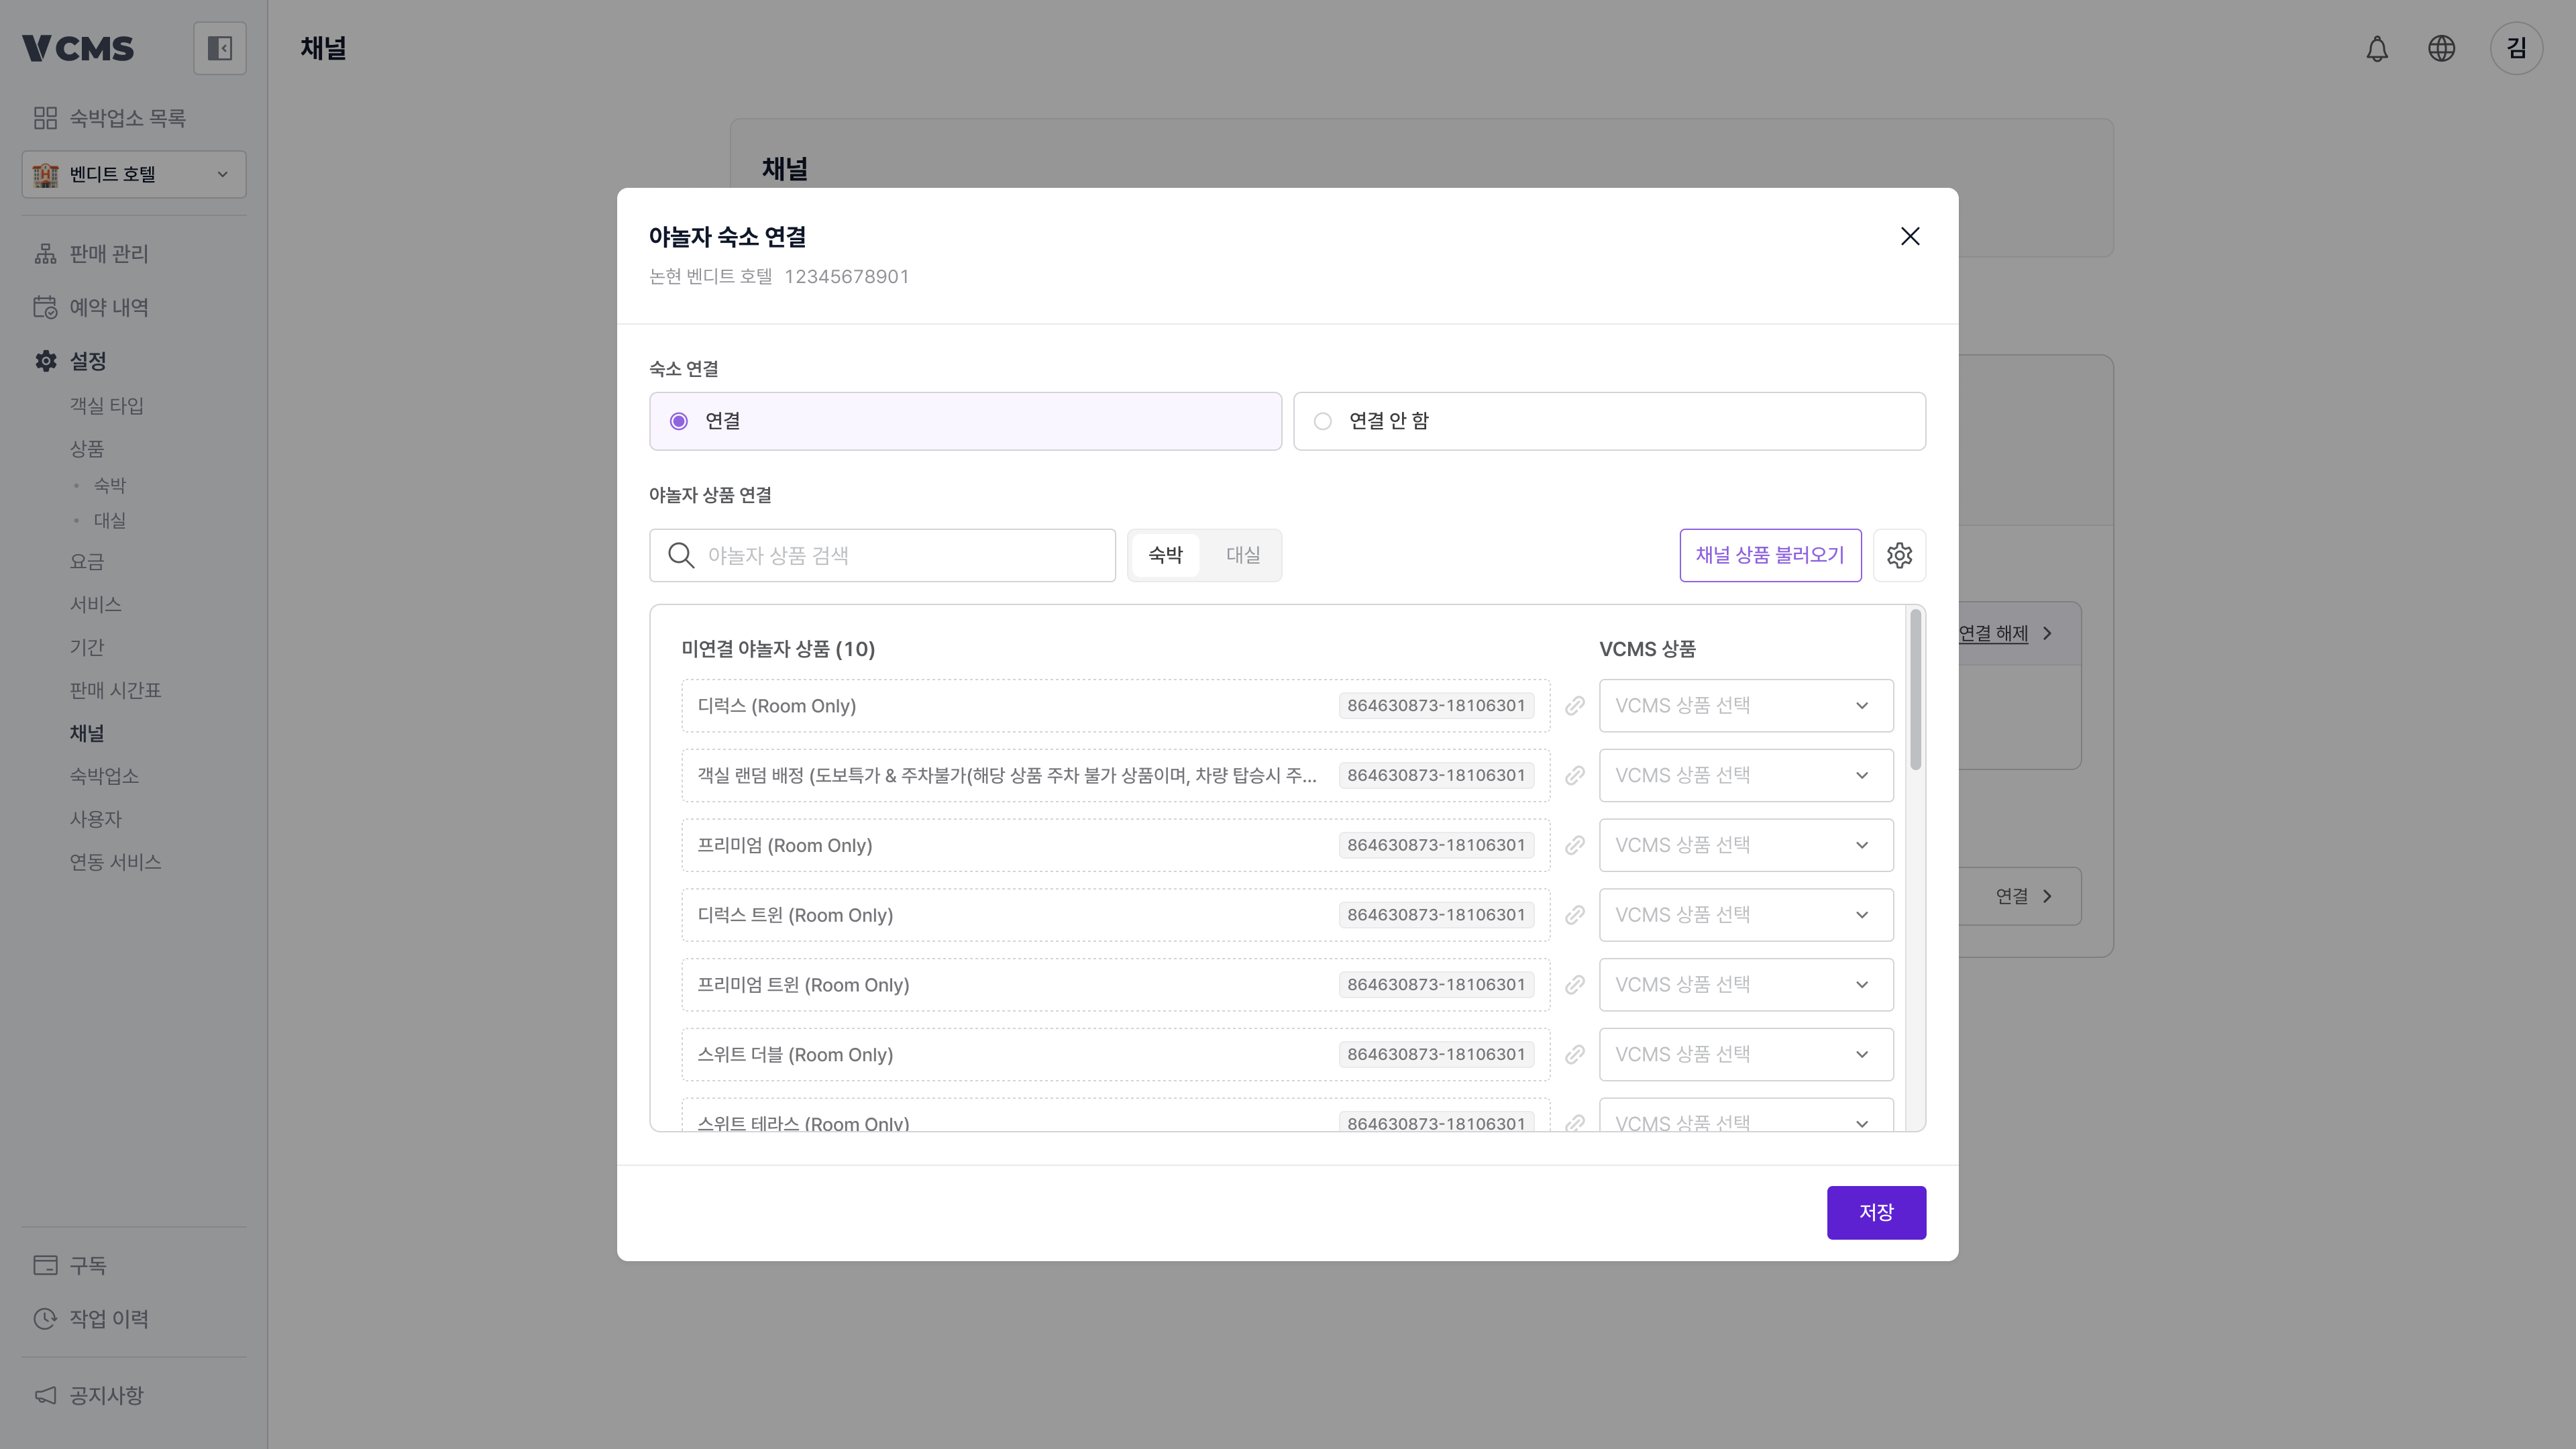Select the 연결 안 함 radio option
This screenshot has height=1449, width=2576.
coord(1609,421)
